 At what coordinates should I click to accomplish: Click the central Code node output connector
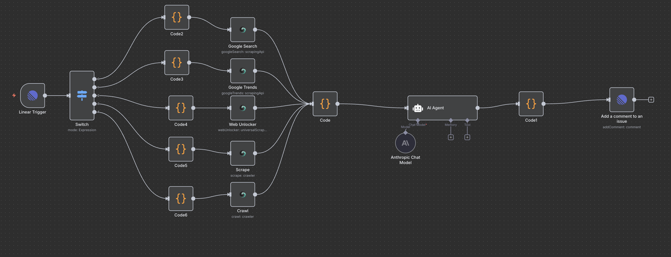tap(338, 104)
